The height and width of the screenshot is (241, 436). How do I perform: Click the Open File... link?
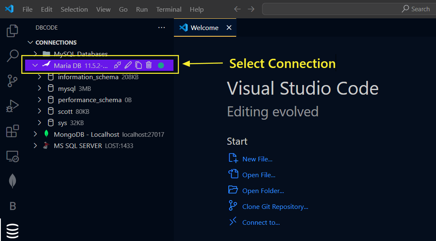click(259, 175)
